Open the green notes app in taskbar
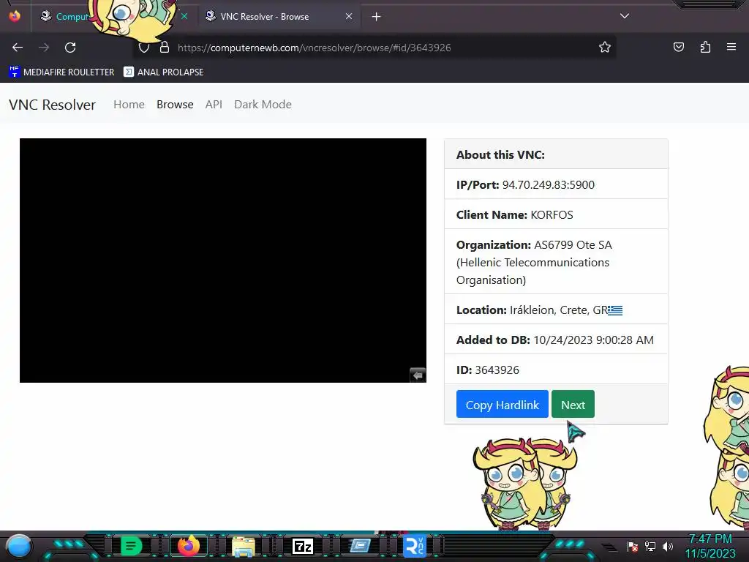 tap(132, 546)
